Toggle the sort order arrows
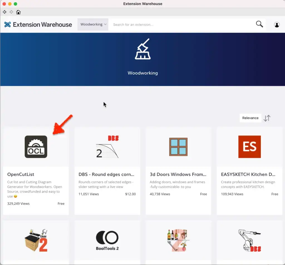Screen dimensions: 285x265 coord(267,118)
